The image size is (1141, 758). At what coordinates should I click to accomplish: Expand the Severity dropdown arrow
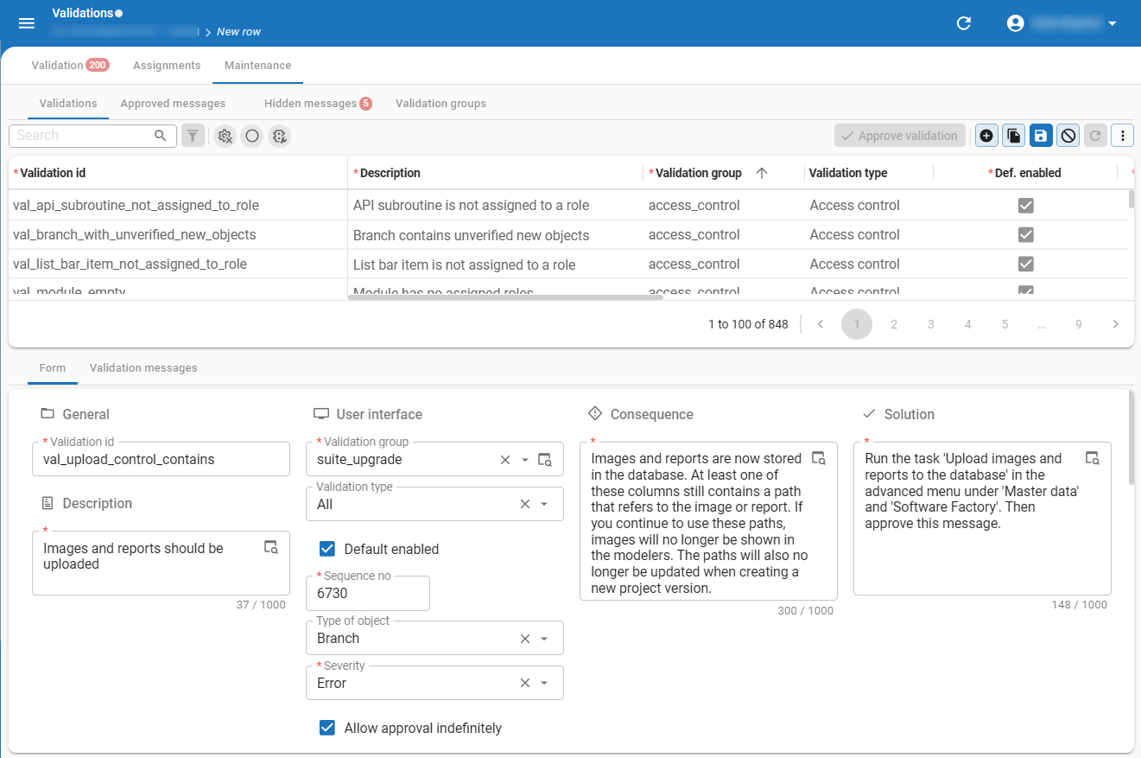point(544,684)
